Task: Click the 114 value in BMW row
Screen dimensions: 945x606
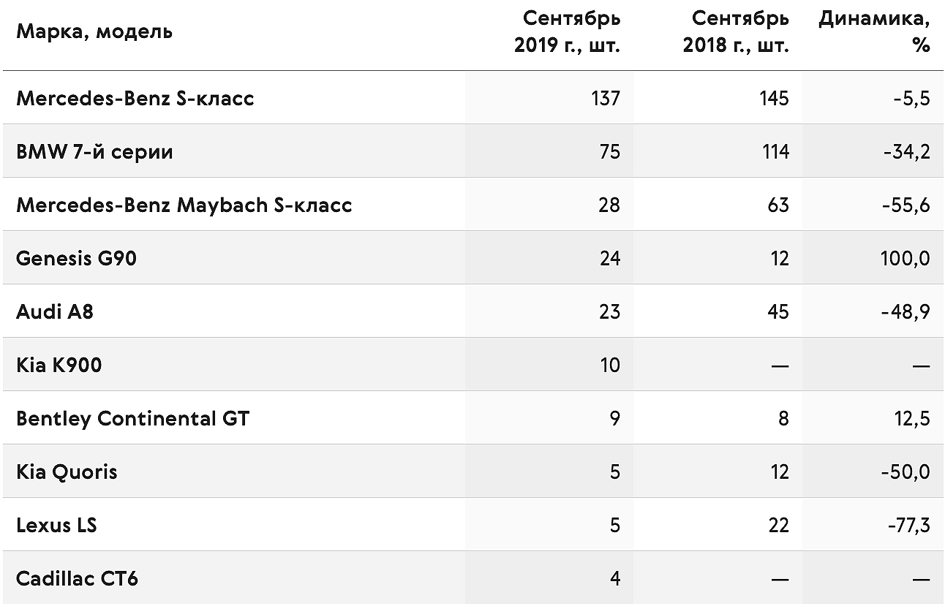Action: click(775, 151)
